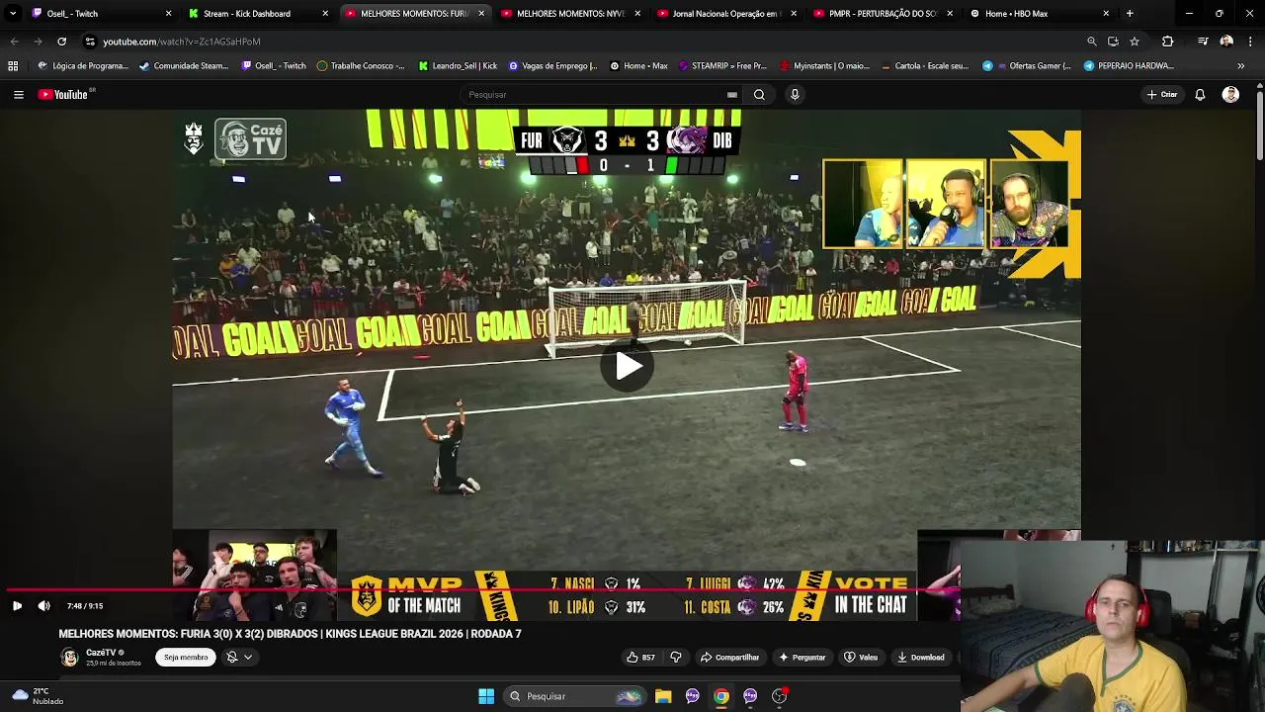The height and width of the screenshot is (712, 1265).
Task: Open the Cartola - Escale seu... bookmark
Action: click(x=924, y=66)
